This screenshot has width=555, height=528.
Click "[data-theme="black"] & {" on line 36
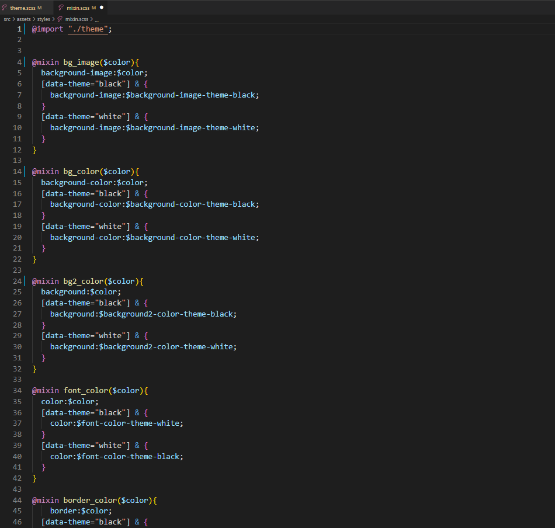pyautogui.click(x=95, y=412)
